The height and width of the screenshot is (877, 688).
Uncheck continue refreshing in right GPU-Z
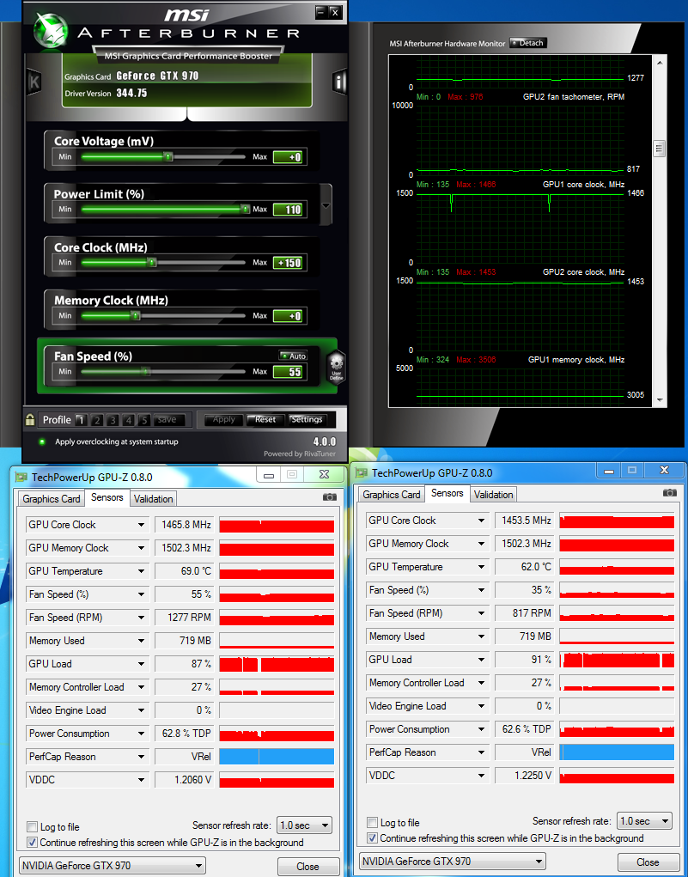click(373, 837)
